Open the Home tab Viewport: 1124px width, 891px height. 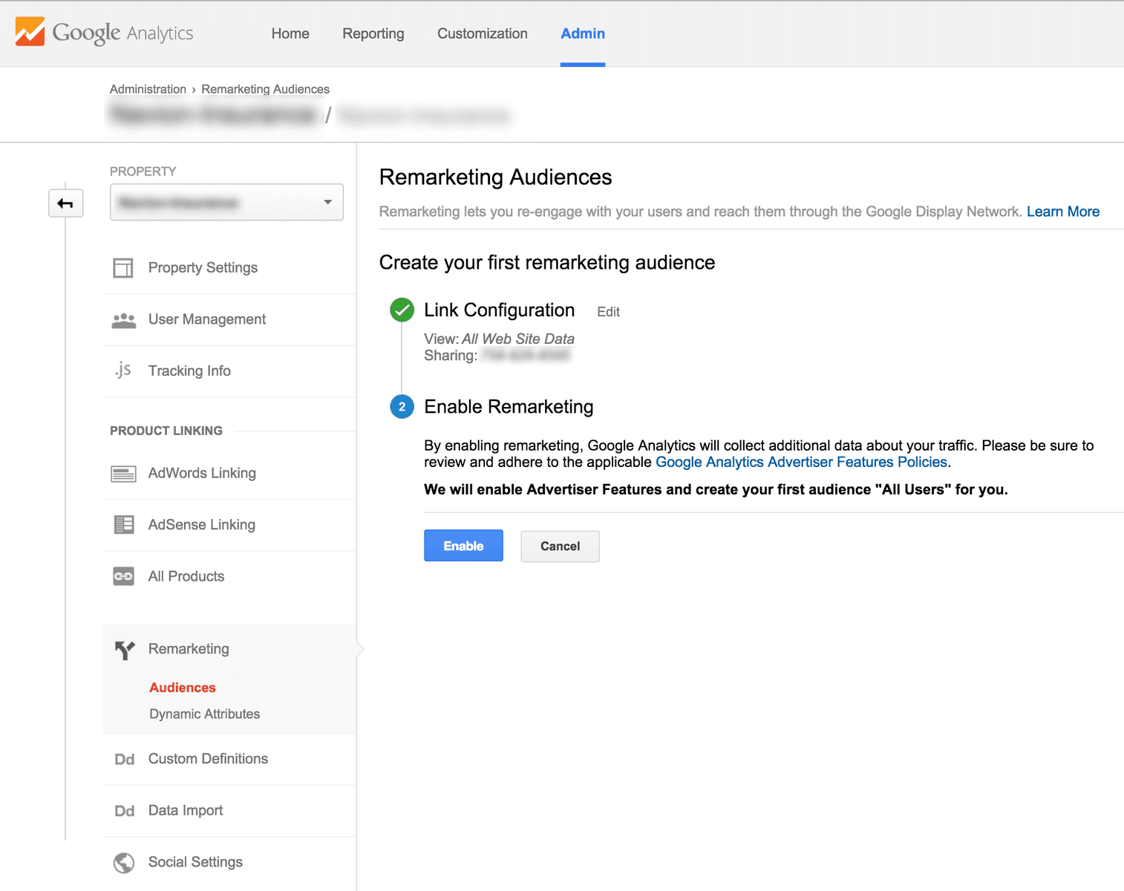click(290, 33)
